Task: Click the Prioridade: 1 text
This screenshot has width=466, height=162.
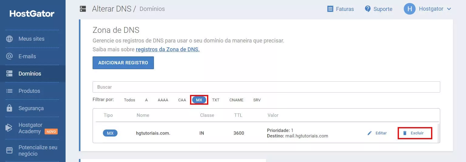Action: click(280, 130)
